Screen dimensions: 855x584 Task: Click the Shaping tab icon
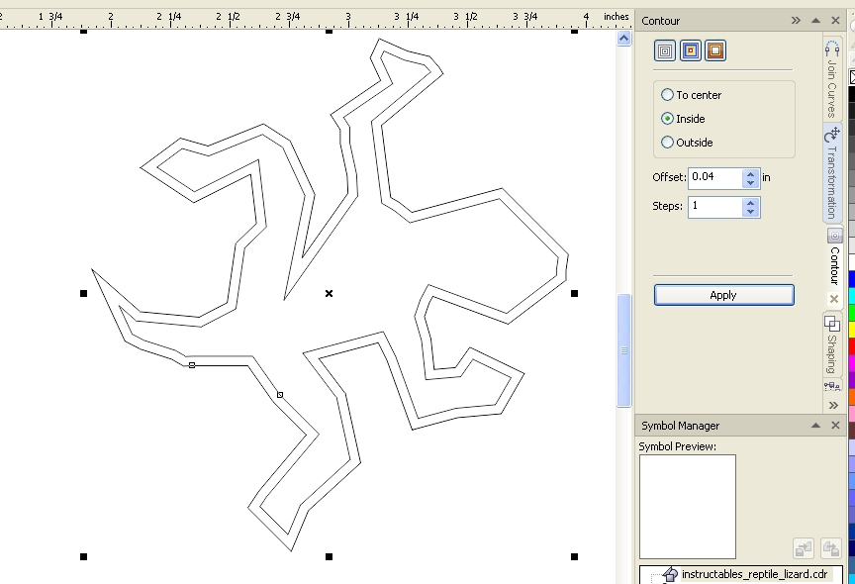(832, 324)
